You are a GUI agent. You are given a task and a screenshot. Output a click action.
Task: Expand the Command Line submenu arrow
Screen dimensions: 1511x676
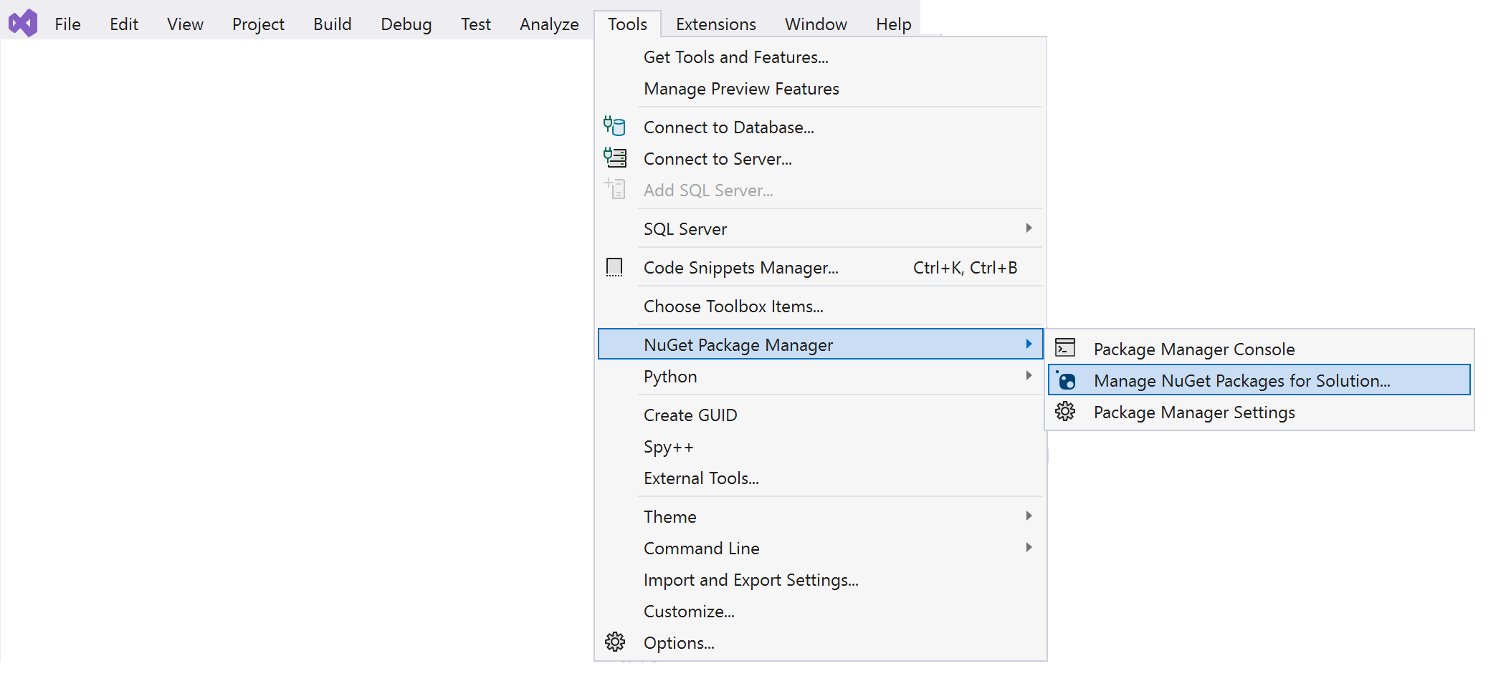pyautogui.click(x=1029, y=548)
